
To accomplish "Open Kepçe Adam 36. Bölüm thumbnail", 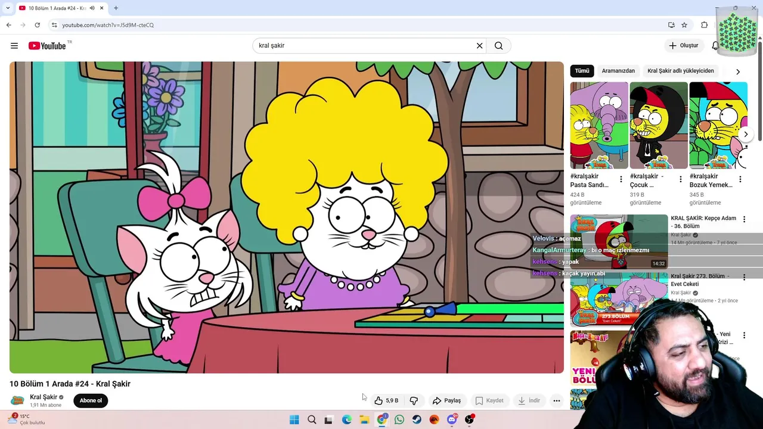I will (x=619, y=241).
